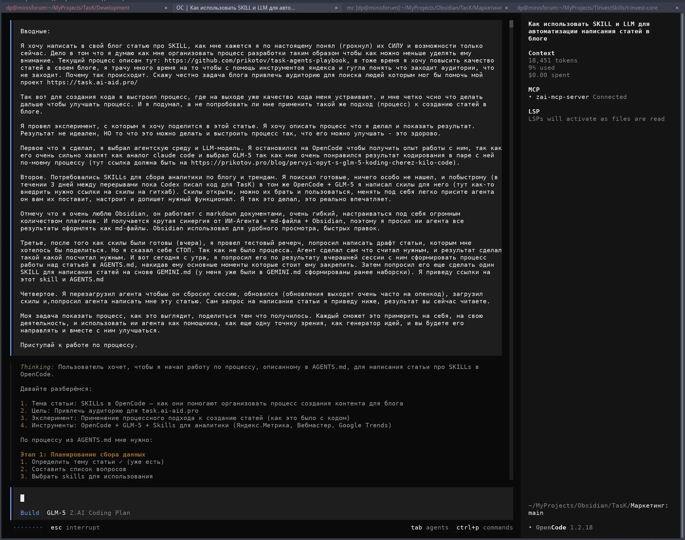Switch to TInvestSkills t-invest-core tab
The width and height of the screenshot is (685, 540).
(587, 8)
